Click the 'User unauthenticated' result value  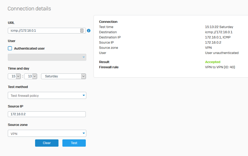click(222, 53)
